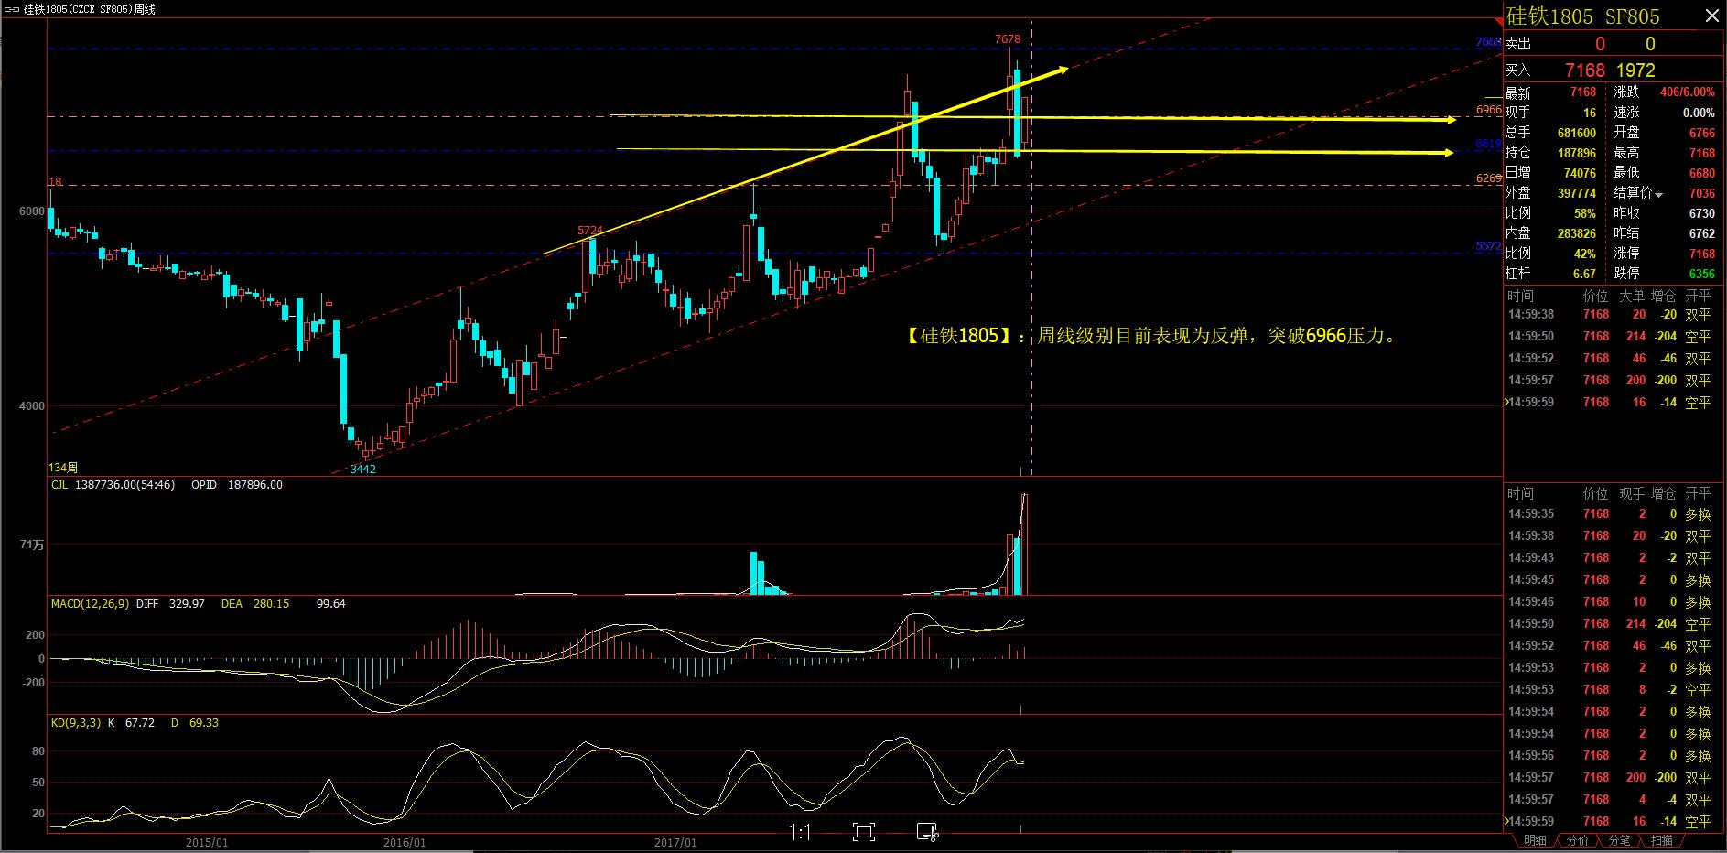Click the 最低 value 6680

[1702, 173]
